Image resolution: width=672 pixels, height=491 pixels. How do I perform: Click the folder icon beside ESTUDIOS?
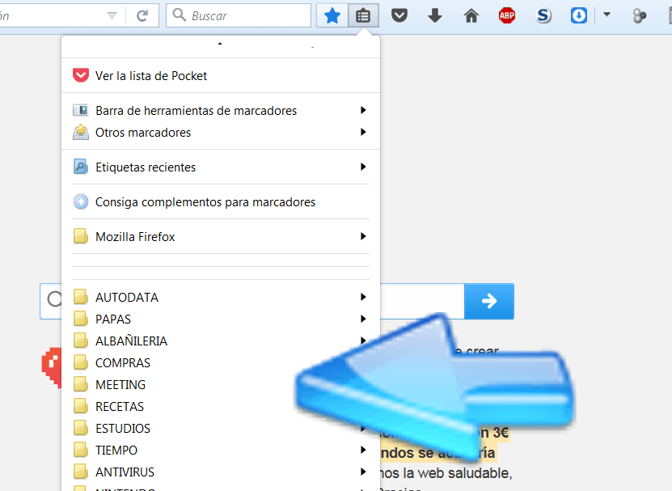coord(81,428)
